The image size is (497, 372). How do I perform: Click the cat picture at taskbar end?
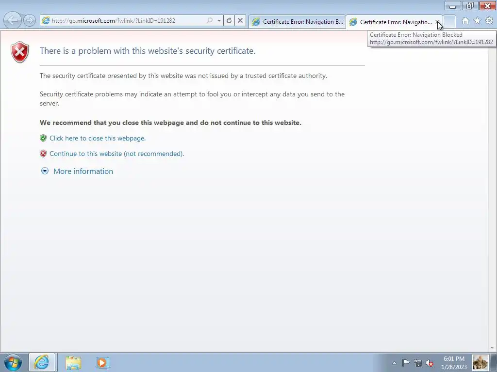[480, 363]
